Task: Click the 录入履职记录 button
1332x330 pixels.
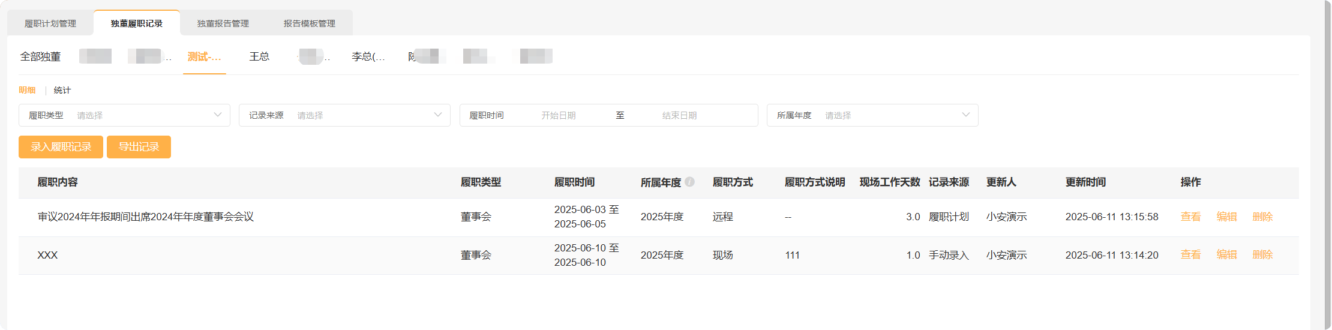Action: 61,147
